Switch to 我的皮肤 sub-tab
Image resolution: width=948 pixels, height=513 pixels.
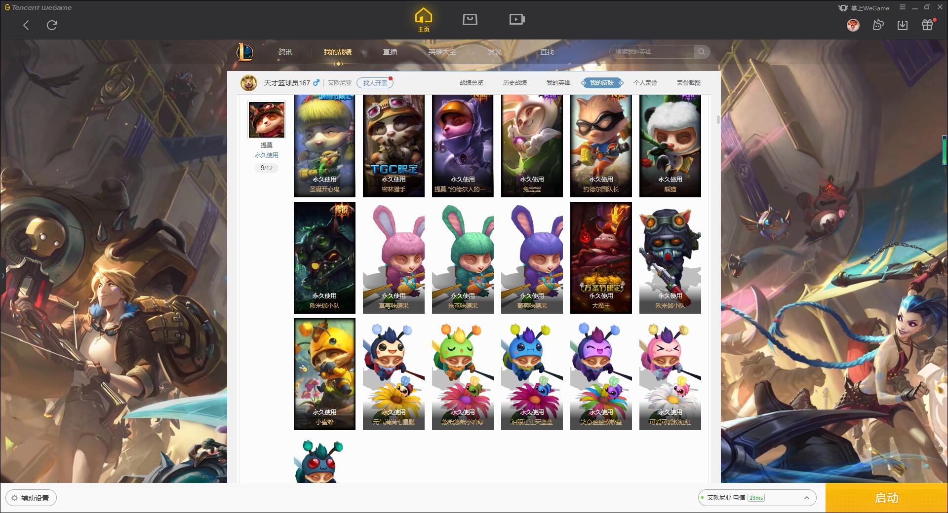[602, 83]
